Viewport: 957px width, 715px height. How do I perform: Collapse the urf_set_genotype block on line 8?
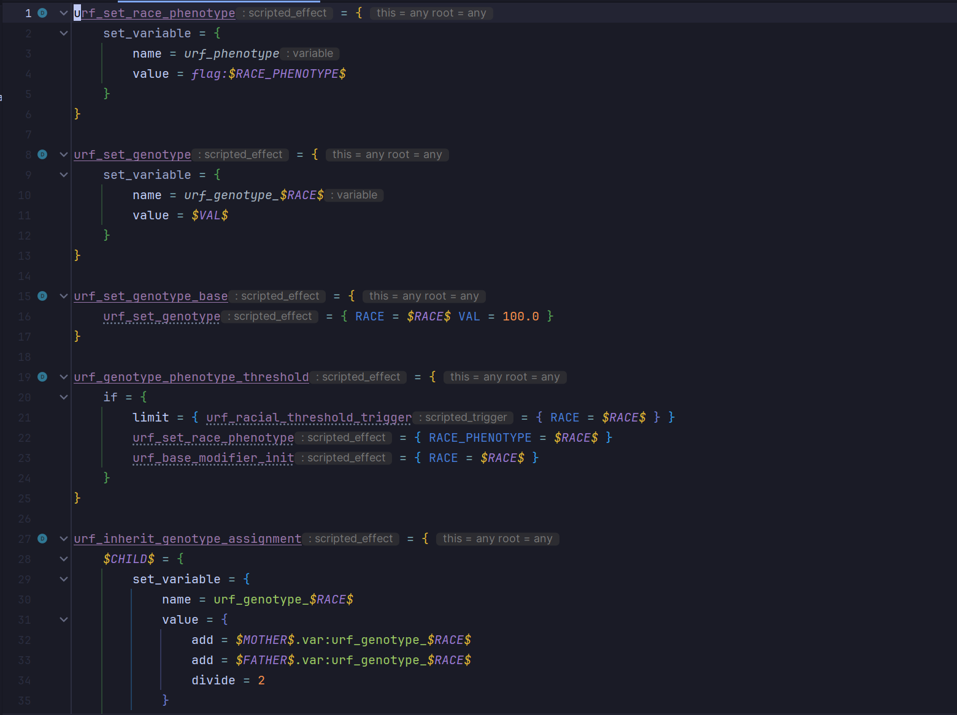pos(64,154)
